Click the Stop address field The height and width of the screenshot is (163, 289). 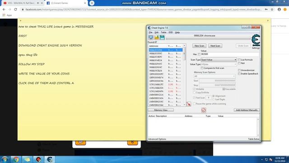click(x=217, y=85)
